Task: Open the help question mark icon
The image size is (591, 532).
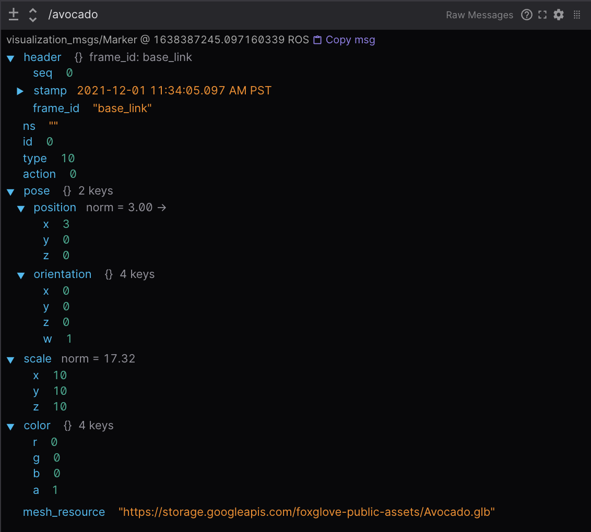Action: (x=527, y=15)
